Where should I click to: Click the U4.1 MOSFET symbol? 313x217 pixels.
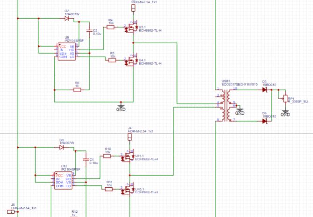(131, 61)
